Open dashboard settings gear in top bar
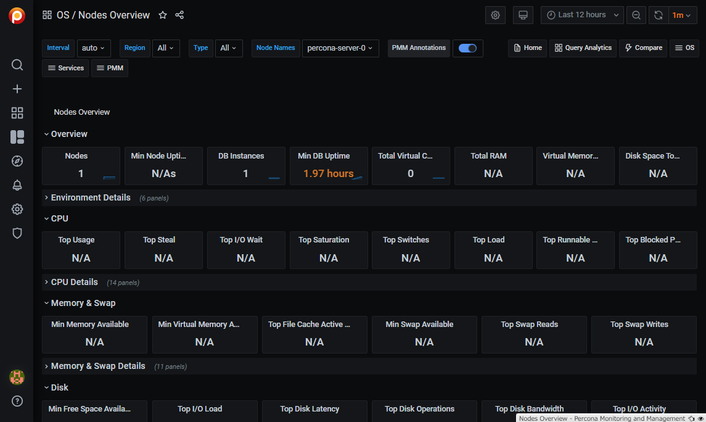The height and width of the screenshot is (422, 706). 495,15
